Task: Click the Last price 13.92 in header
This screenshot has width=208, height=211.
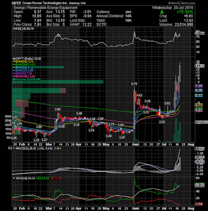Action: click(188, 21)
